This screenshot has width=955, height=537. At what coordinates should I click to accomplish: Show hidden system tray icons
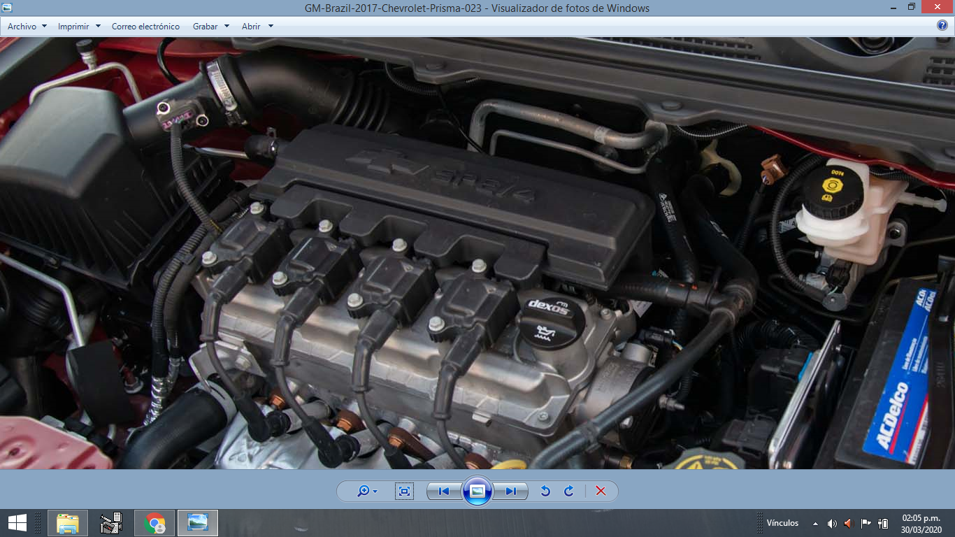[x=815, y=523]
